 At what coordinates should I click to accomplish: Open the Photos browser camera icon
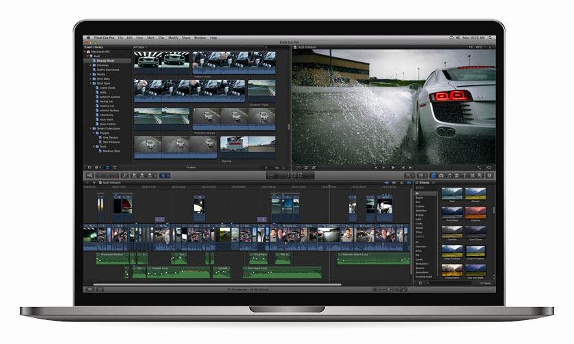[x=441, y=176]
